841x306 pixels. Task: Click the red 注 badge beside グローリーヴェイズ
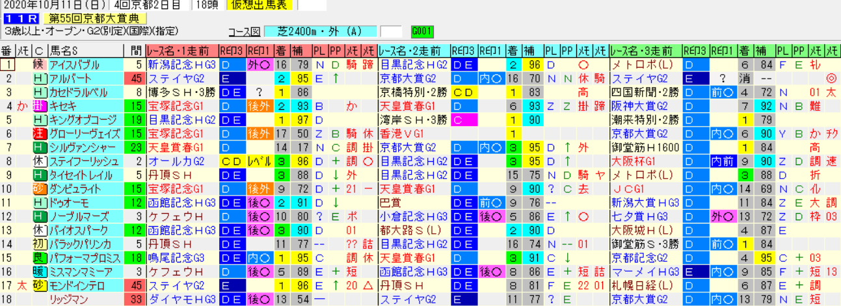coord(40,133)
